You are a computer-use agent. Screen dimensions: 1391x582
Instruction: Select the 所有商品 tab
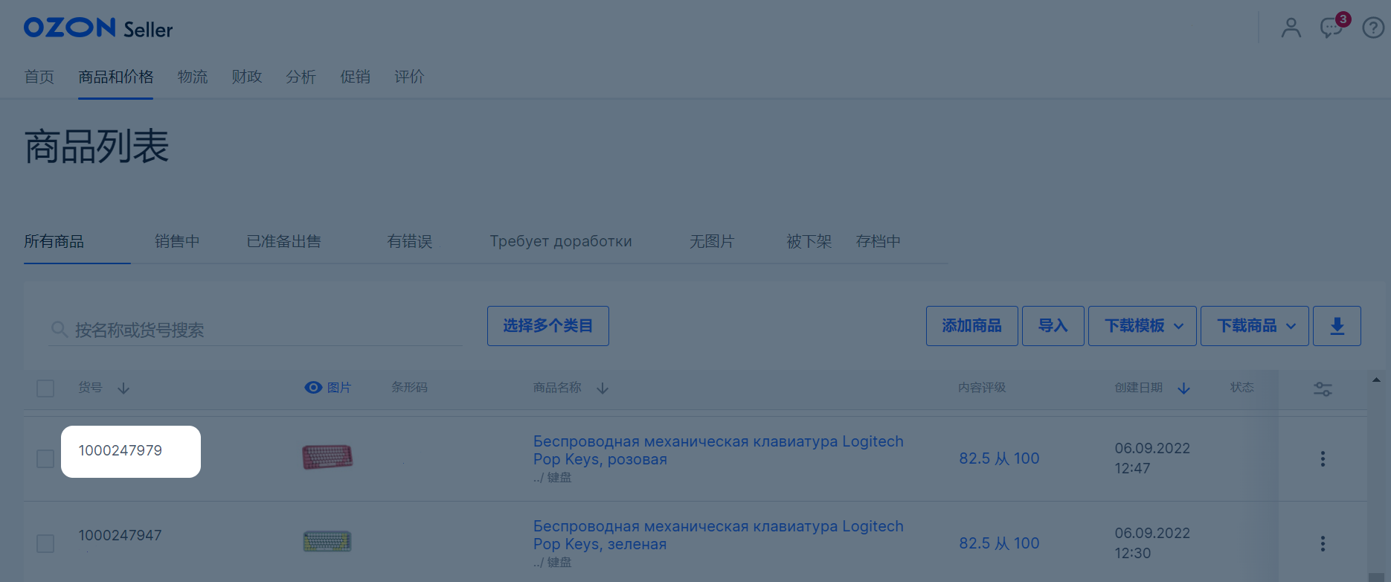pyautogui.click(x=54, y=241)
